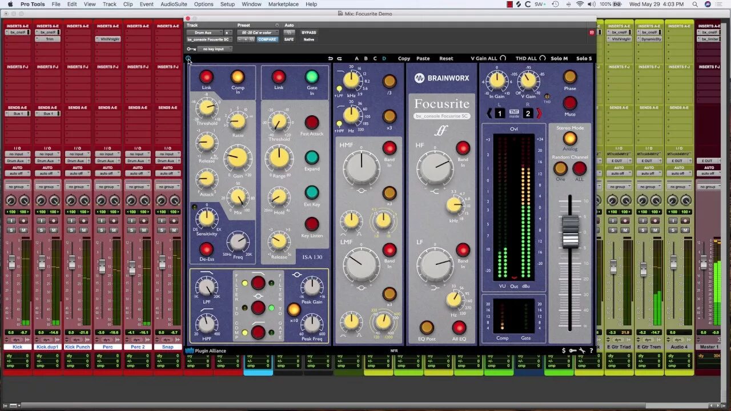
Task: Select settings slot A
Action: [x=356, y=58]
